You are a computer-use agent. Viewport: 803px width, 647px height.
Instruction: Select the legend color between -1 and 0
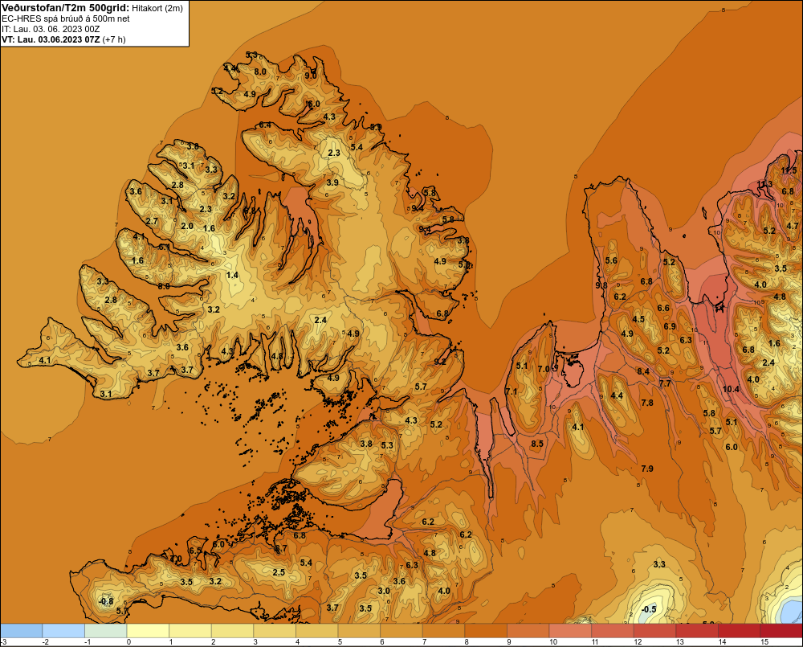(x=105, y=631)
